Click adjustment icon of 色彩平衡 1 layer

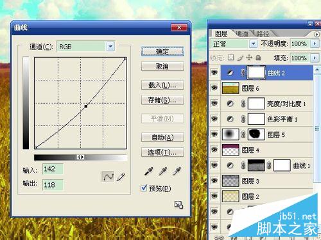230,119
